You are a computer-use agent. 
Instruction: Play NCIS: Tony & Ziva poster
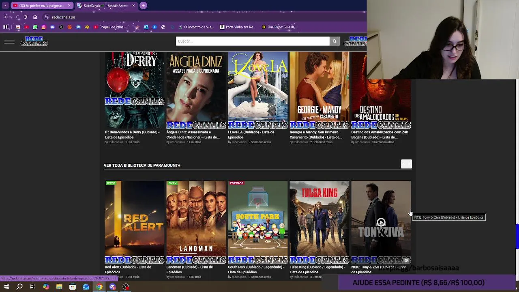[x=381, y=222]
